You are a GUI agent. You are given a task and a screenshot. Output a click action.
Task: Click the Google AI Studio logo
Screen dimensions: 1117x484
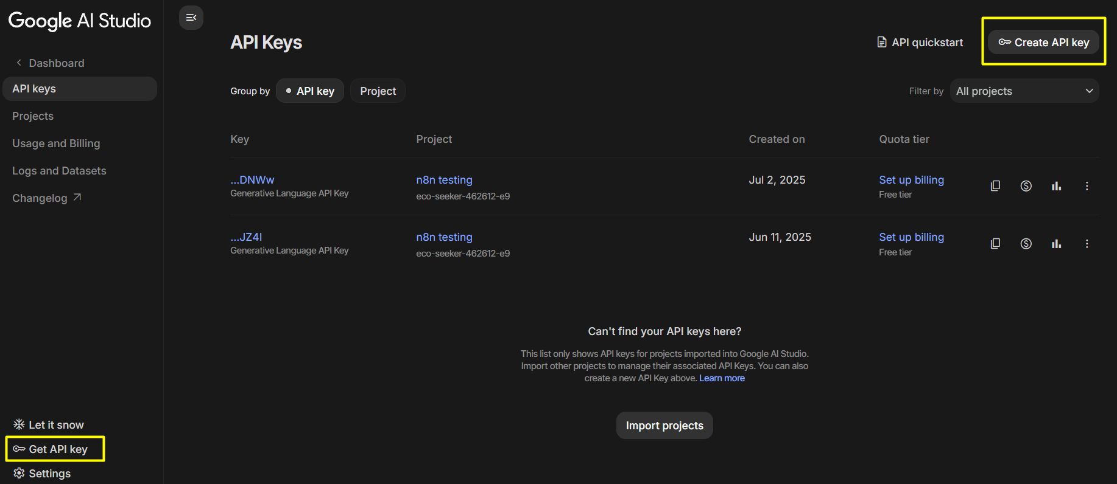pyautogui.click(x=80, y=21)
